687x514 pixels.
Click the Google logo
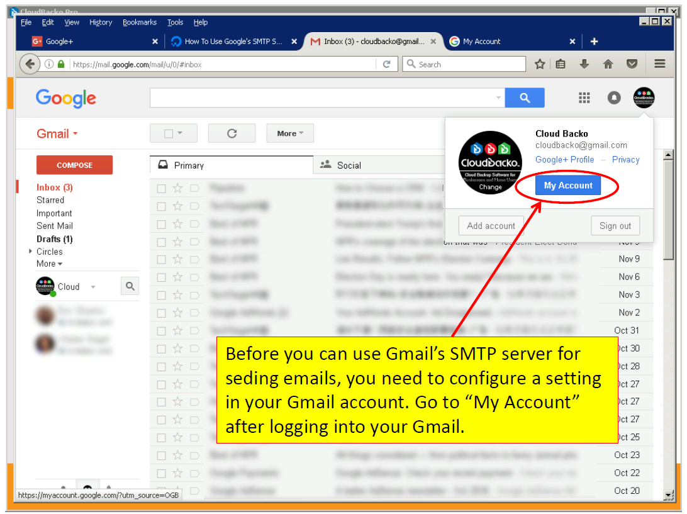[65, 98]
